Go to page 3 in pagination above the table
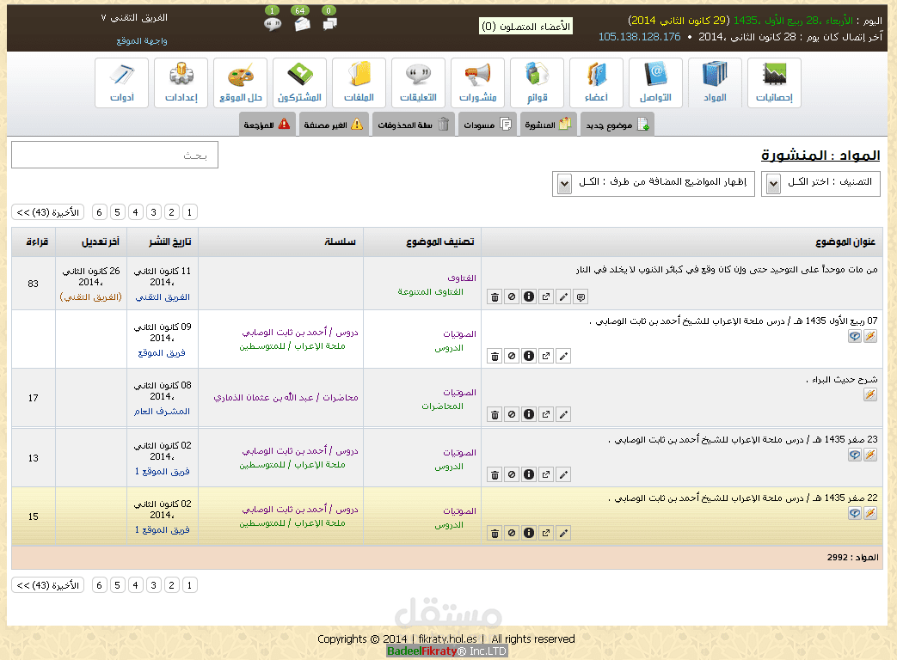Image resolution: width=897 pixels, height=660 pixels. (x=153, y=212)
